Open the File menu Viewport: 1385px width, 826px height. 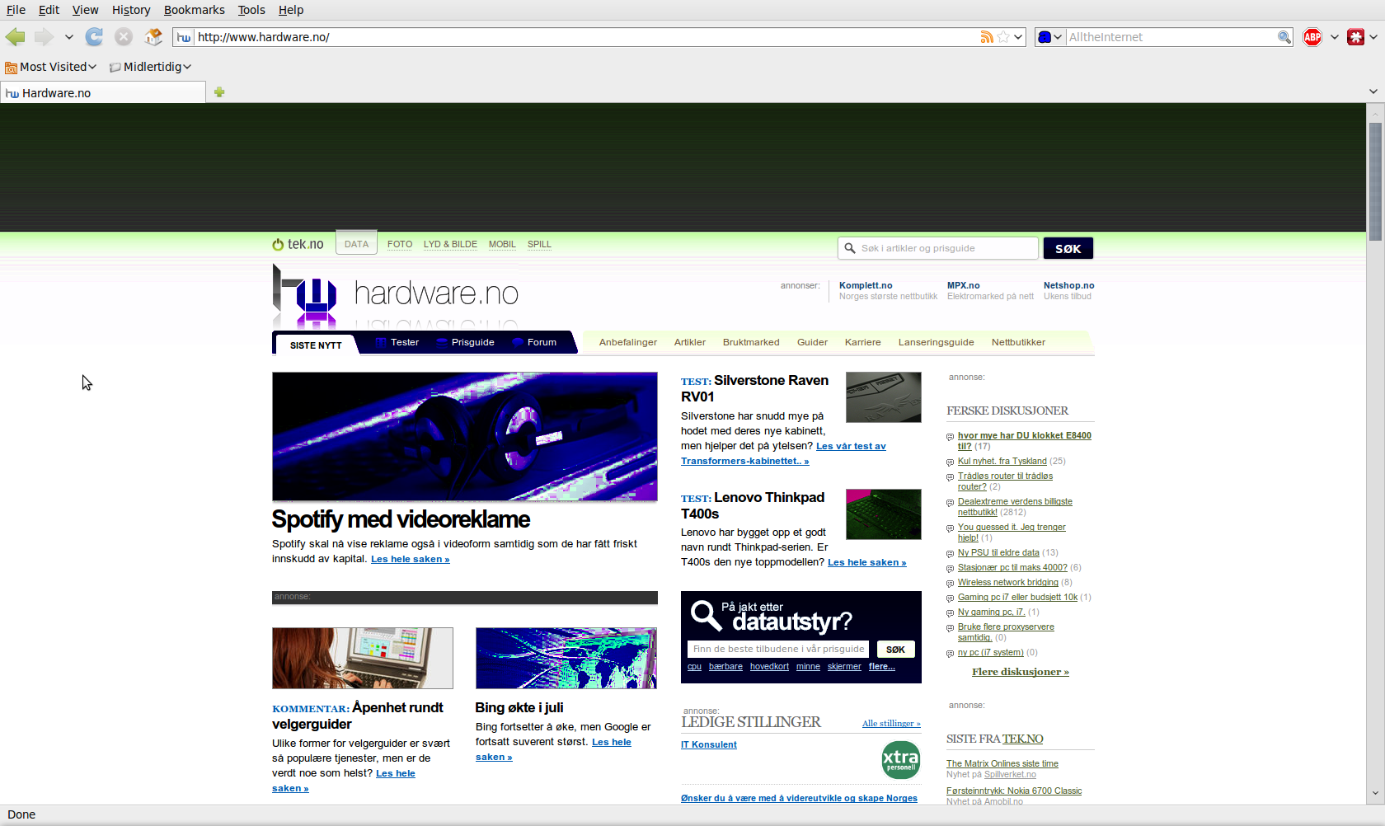coord(16,10)
